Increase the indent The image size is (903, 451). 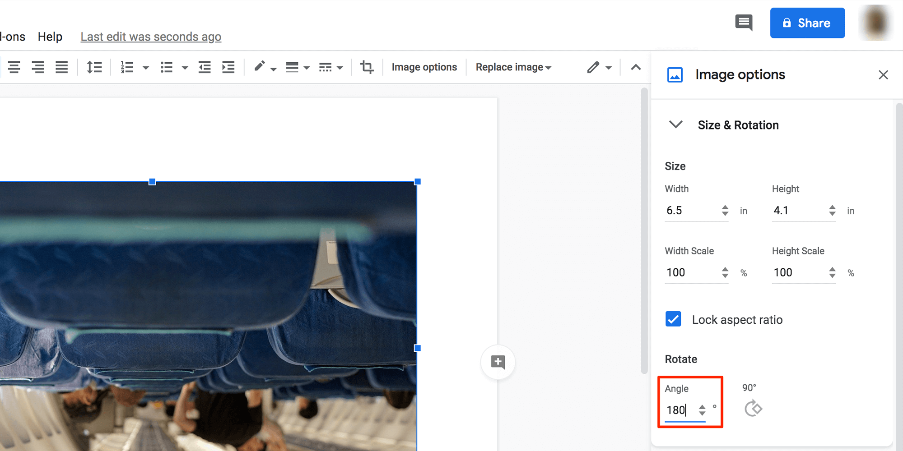[x=228, y=67]
